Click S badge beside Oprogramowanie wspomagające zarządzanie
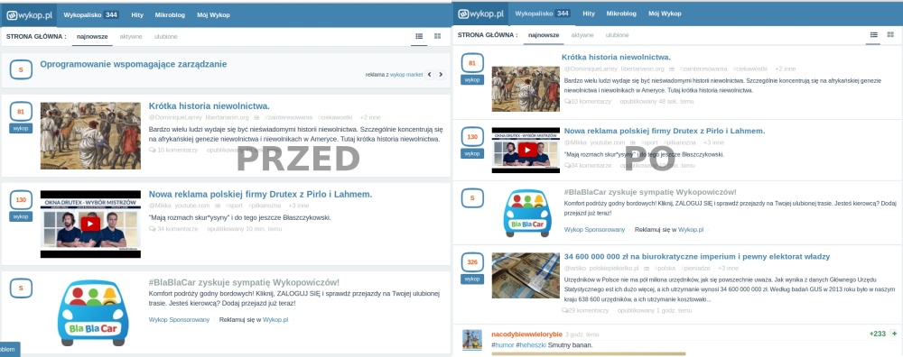 21,70
